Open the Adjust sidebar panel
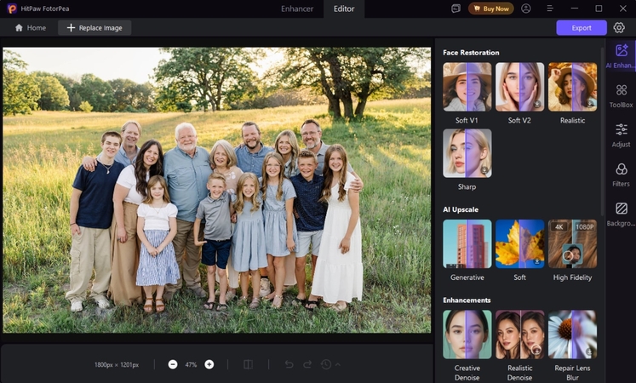This screenshot has width=636, height=383. (x=621, y=135)
